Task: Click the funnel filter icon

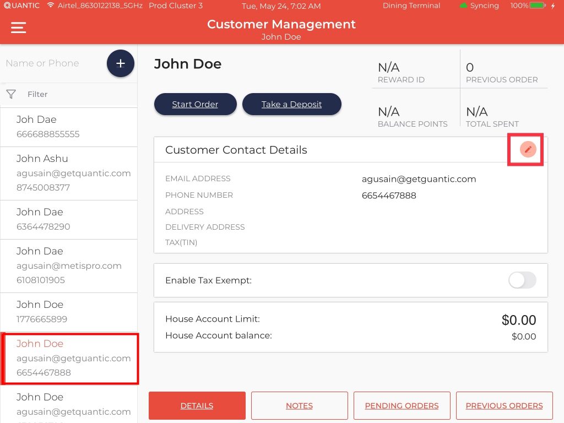Action: click(11, 94)
